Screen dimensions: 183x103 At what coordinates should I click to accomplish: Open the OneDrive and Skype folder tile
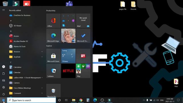(68, 21)
